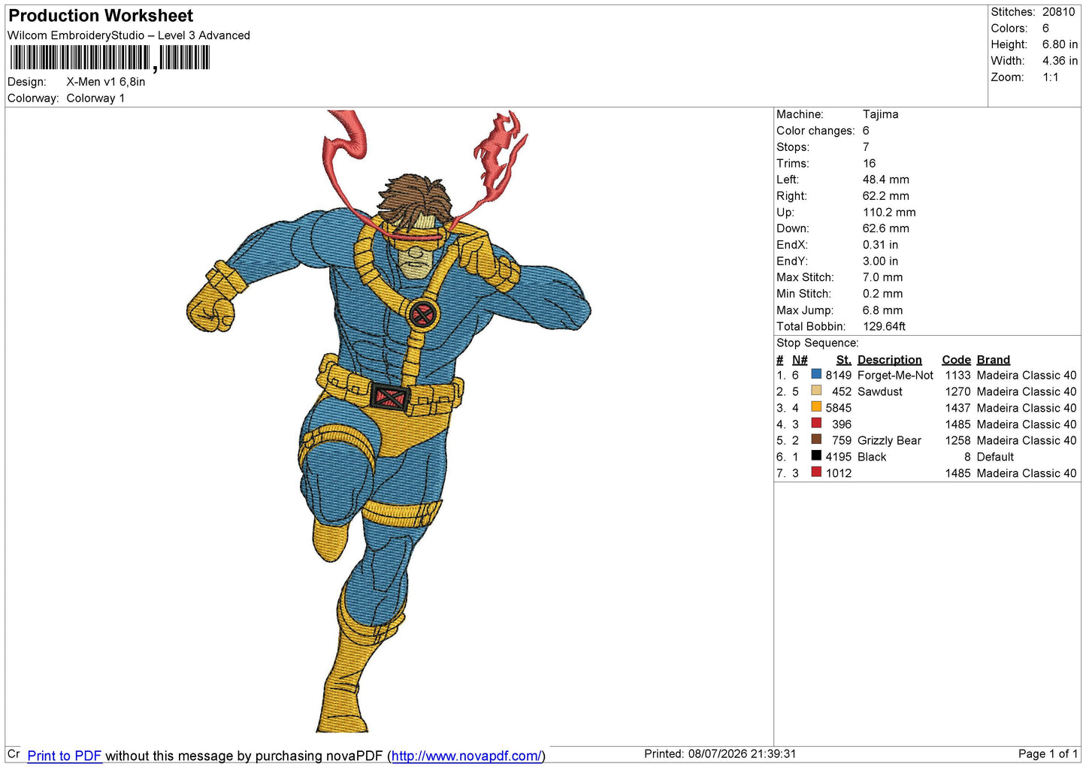Click the Grizzly Bear brown swatch
This screenshot has height=767, width=1086.
(x=816, y=439)
